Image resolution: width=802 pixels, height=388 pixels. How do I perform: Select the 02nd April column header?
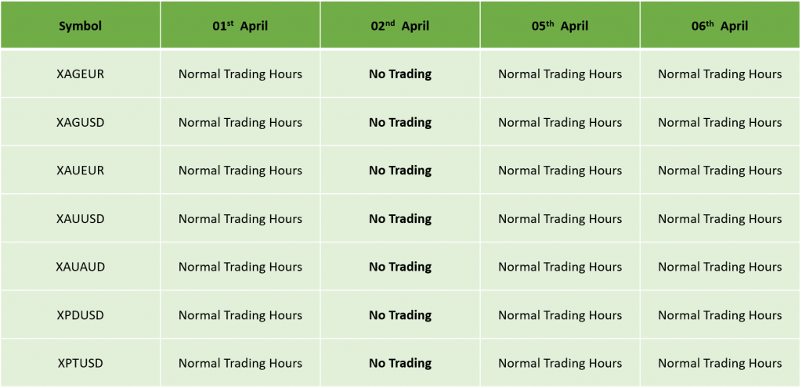(400, 25)
